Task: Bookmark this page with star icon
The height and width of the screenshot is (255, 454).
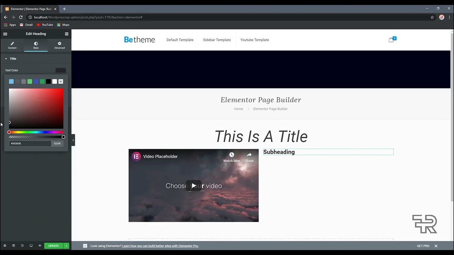Action: [x=432, y=17]
